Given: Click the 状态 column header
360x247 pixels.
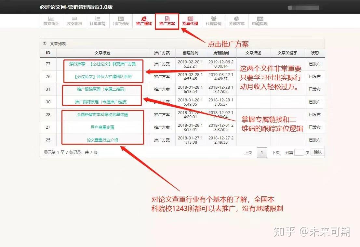Looking at the screenshot, I should 314,53.
